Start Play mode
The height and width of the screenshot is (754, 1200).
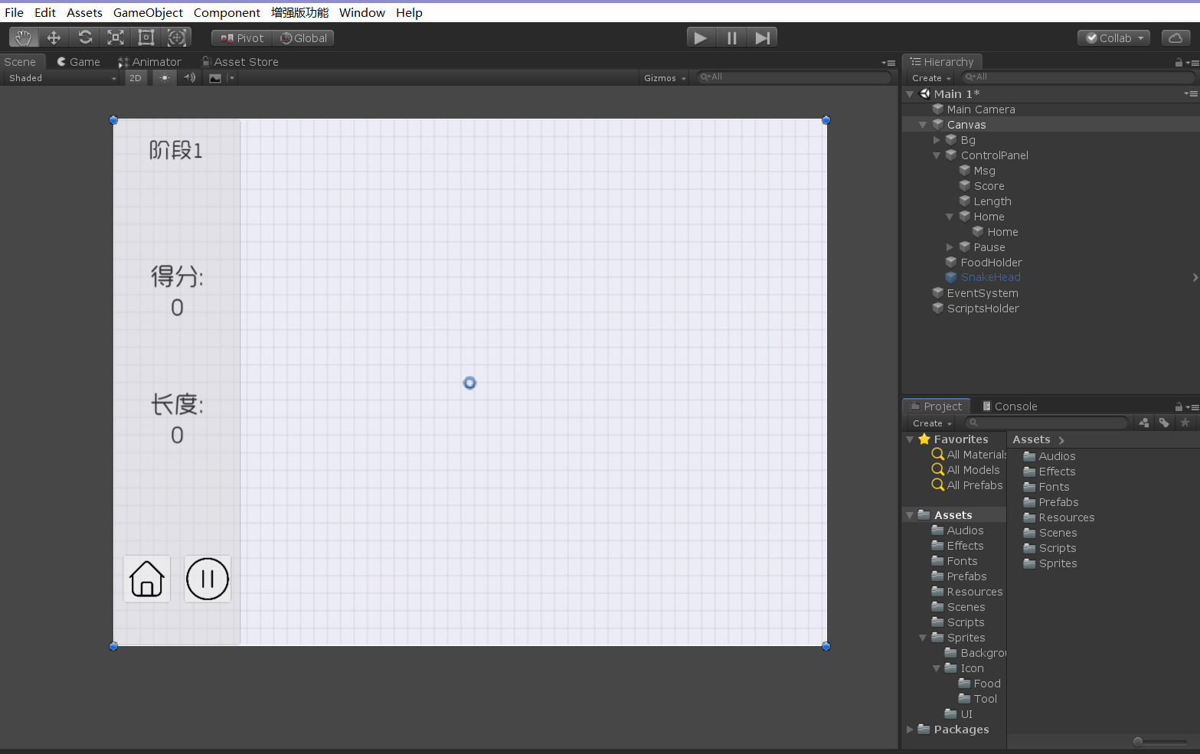[x=701, y=38]
